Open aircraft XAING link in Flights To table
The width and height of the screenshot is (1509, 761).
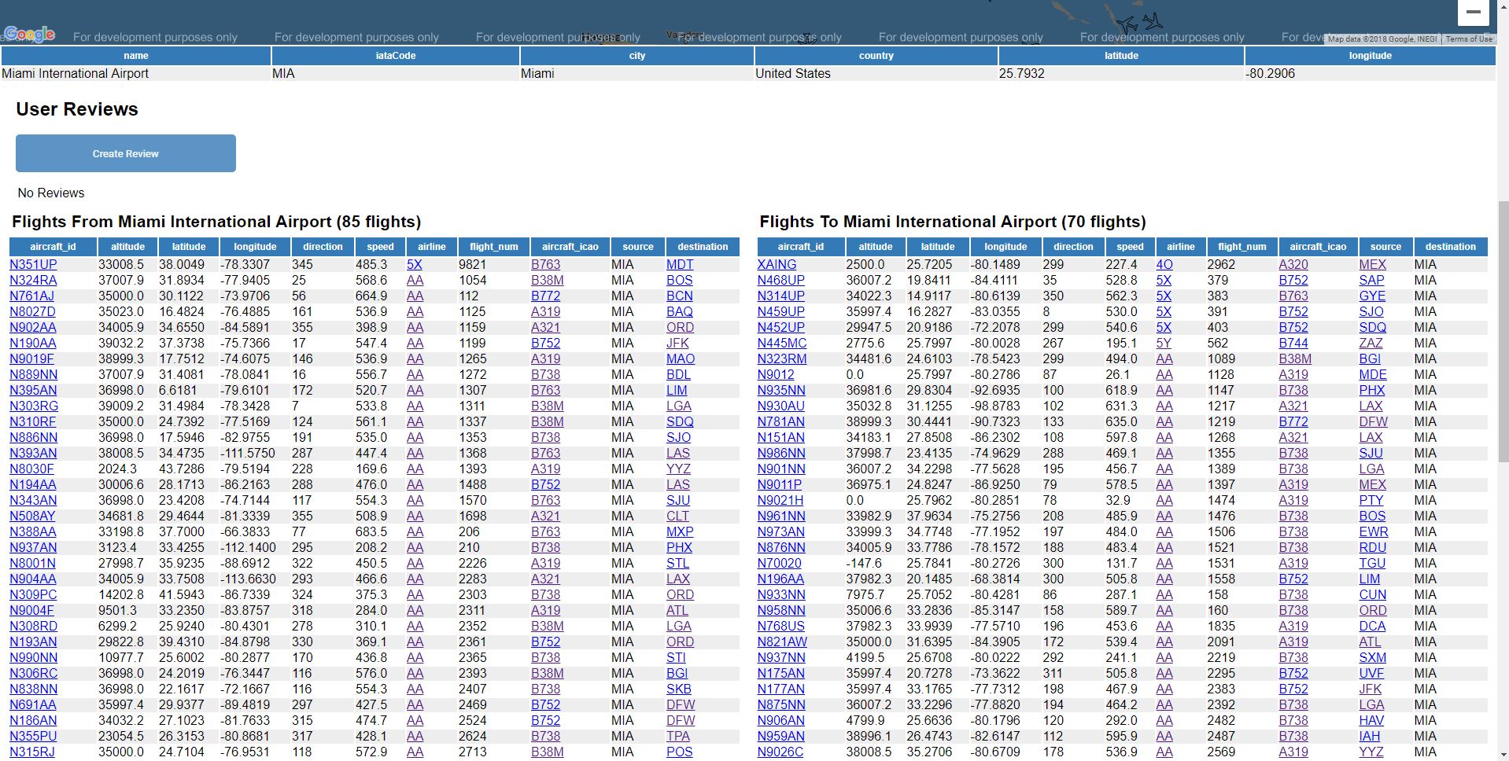[777, 265]
